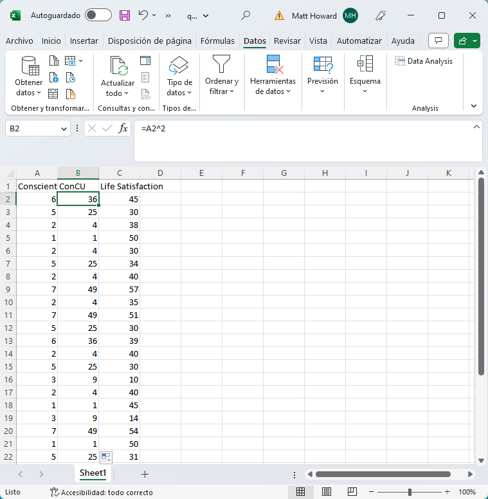Expand the formula bar chevron
The image size is (488, 499).
click(476, 126)
